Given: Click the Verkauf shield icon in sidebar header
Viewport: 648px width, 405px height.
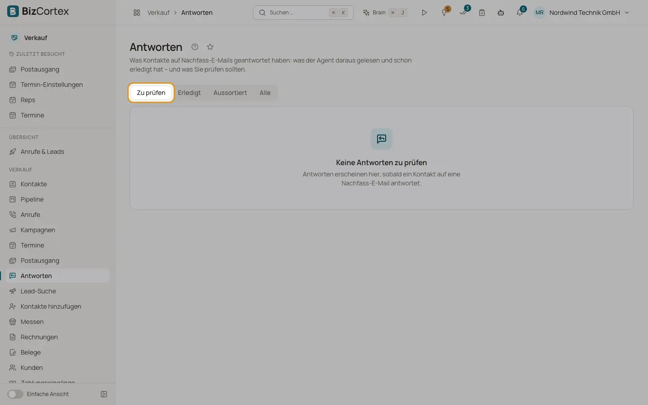Looking at the screenshot, I should (x=14, y=38).
